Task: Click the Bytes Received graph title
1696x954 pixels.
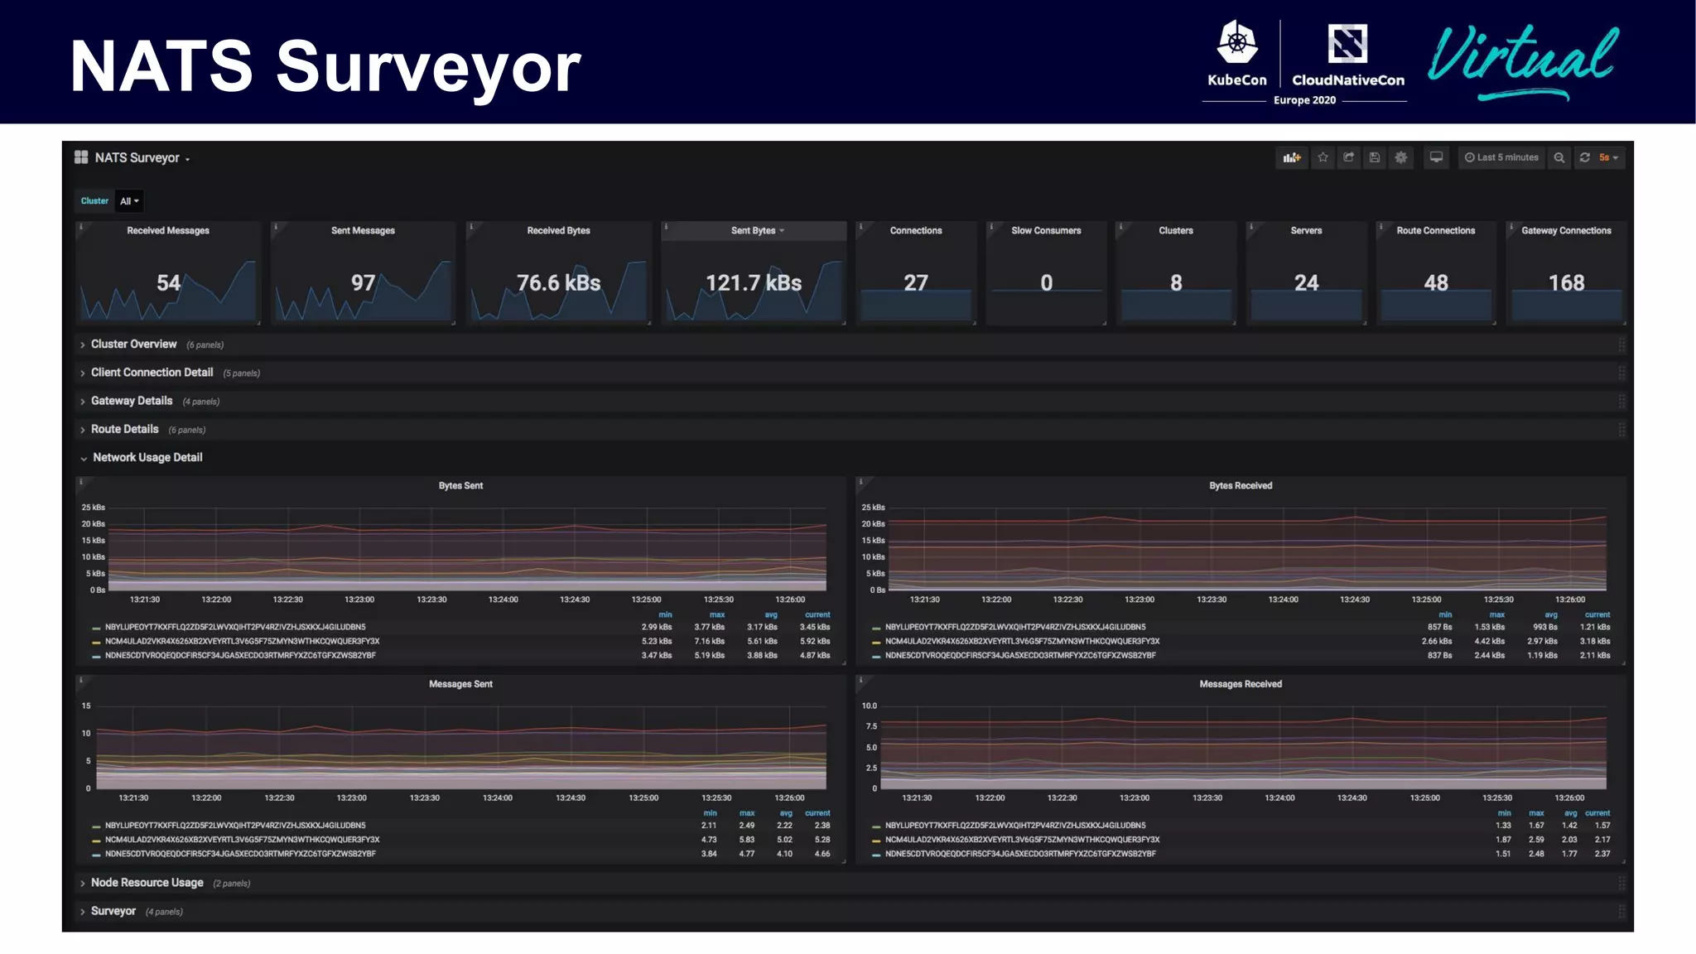Action: 1241,485
